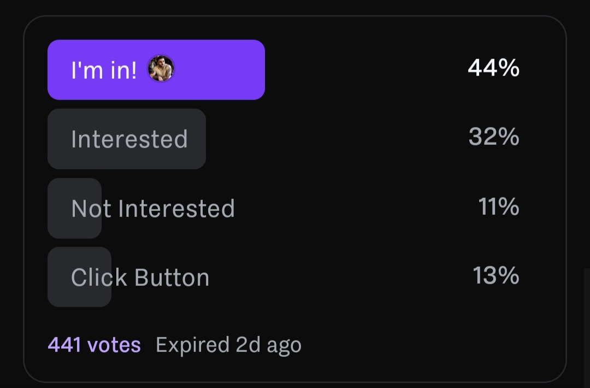The height and width of the screenshot is (388, 590).
Task: Click the word votes in the footer
Action: pos(114,345)
